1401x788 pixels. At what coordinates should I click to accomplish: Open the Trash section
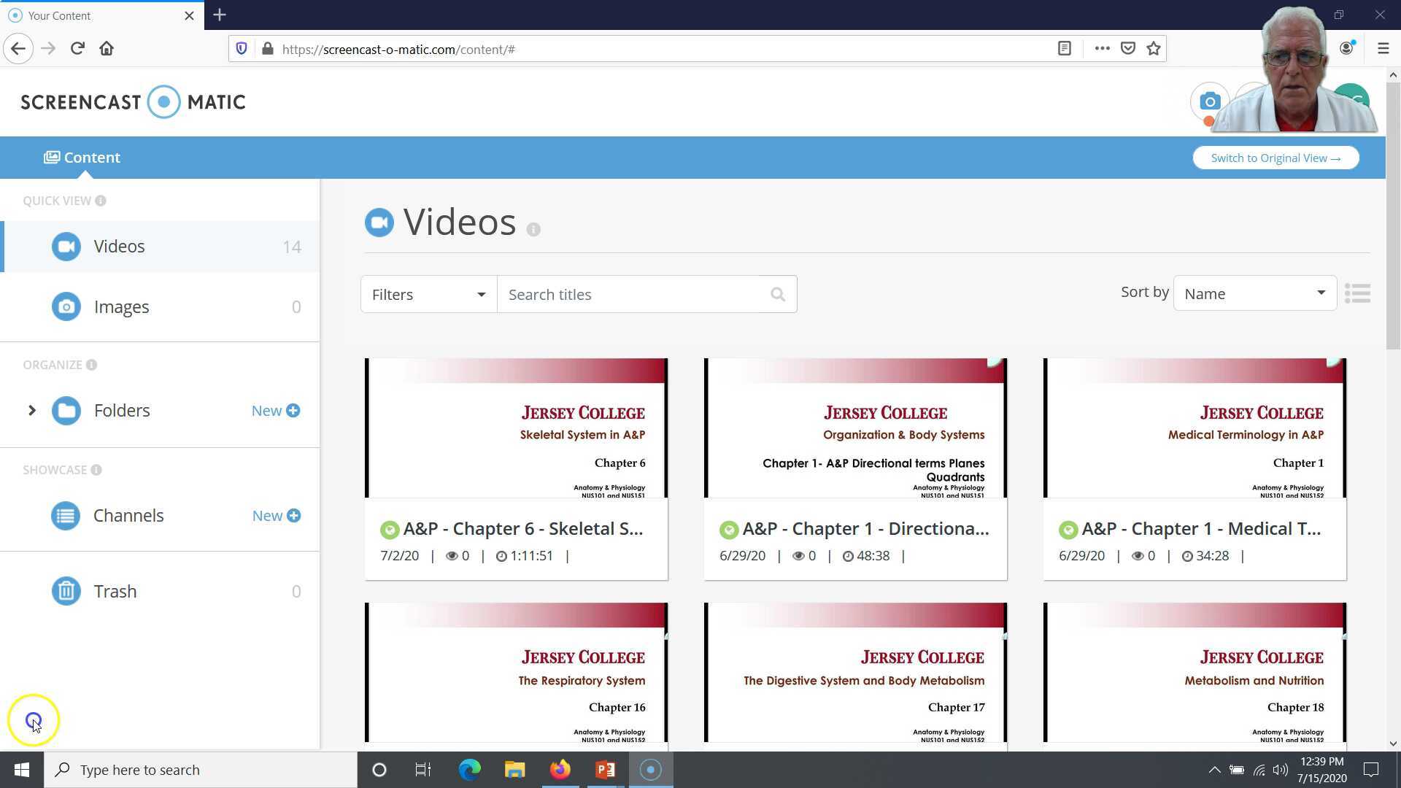[115, 591]
